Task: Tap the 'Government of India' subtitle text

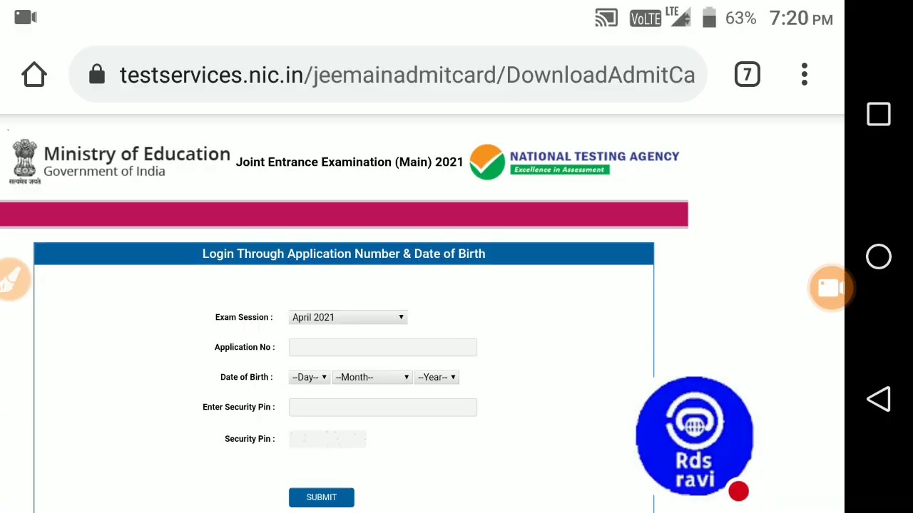Action: pos(104,172)
